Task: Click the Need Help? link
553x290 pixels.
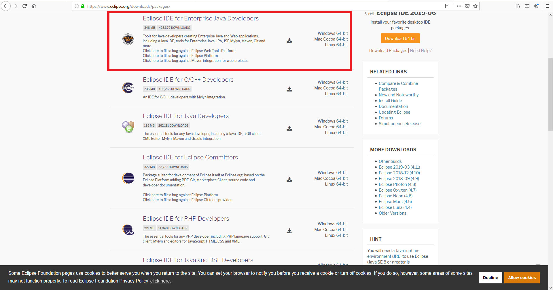Action: 421,51
